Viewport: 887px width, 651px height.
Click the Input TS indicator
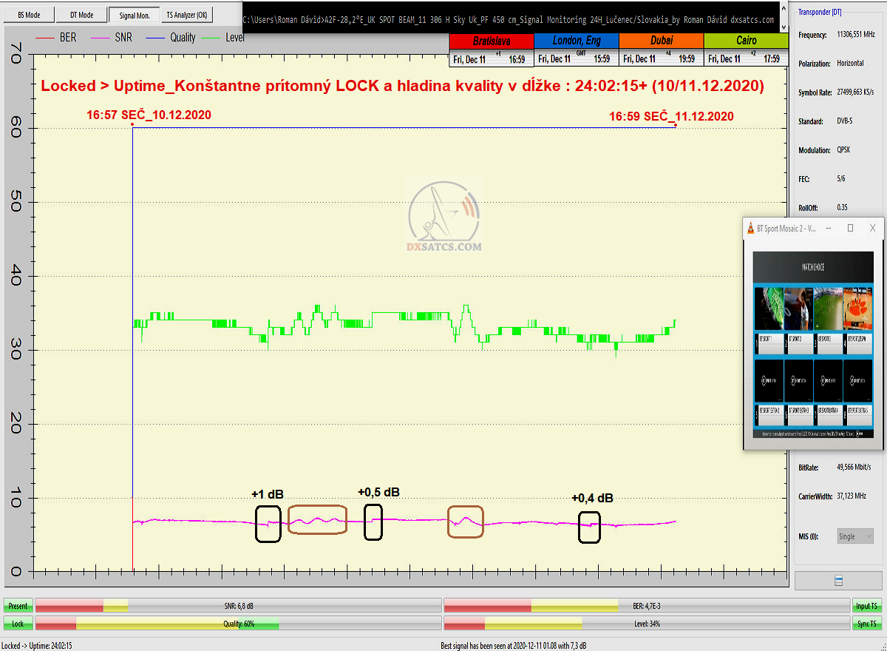tap(867, 606)
